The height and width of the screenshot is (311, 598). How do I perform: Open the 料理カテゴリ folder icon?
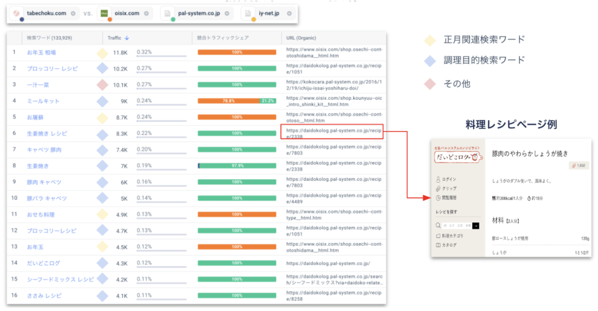tap(439, 236)
